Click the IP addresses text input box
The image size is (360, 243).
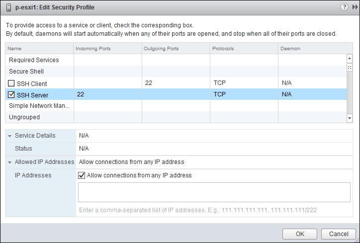tap(214, 192)
